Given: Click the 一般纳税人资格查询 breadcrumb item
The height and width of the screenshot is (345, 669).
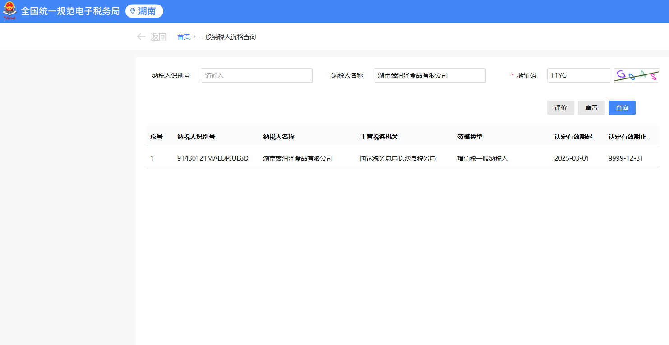Looking at the screenshot, I should [227, 37].
